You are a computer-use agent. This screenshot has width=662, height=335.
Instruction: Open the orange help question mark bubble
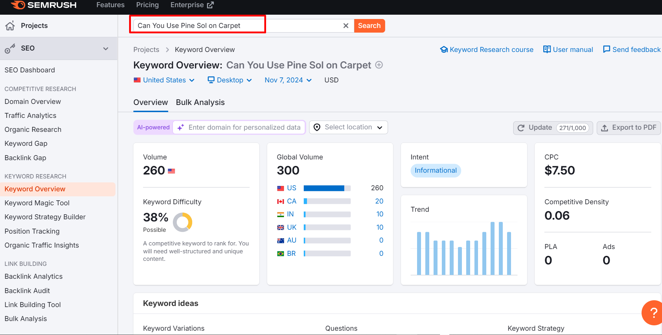click(x=653, y=312)
